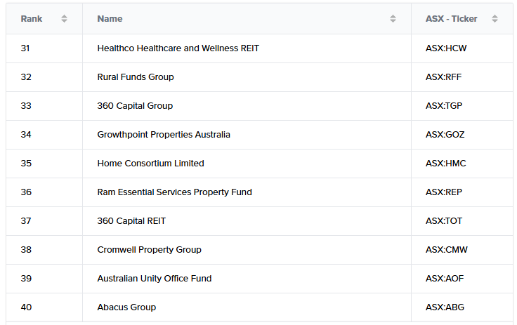
Task: Select 360 Capital REIT name cell
Action: [131, 221]
